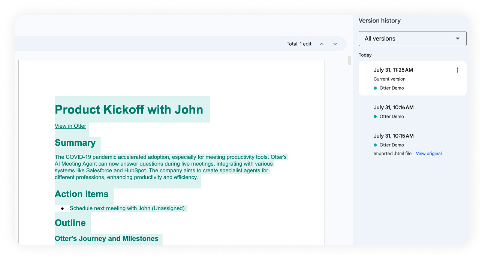
Task: Click Otter Demo under 11:25 AM version
Action: [x=392, y=88]
